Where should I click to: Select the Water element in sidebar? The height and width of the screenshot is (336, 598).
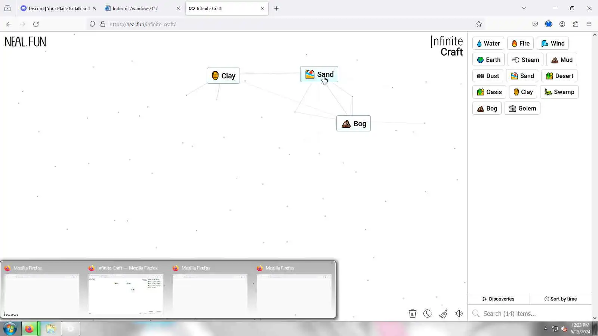tap(488, 43)
